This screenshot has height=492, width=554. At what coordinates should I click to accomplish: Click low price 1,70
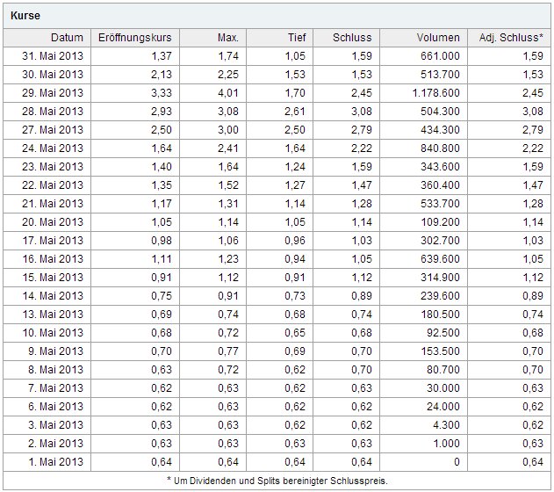tap(295, 92)
